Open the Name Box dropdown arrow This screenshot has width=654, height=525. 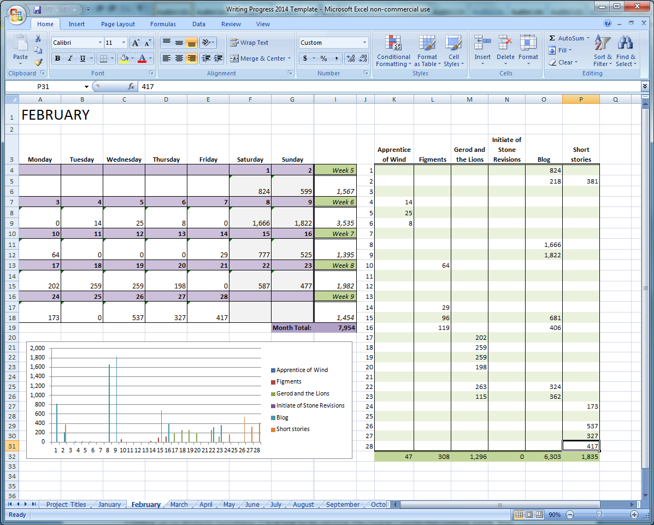(86, 86)
